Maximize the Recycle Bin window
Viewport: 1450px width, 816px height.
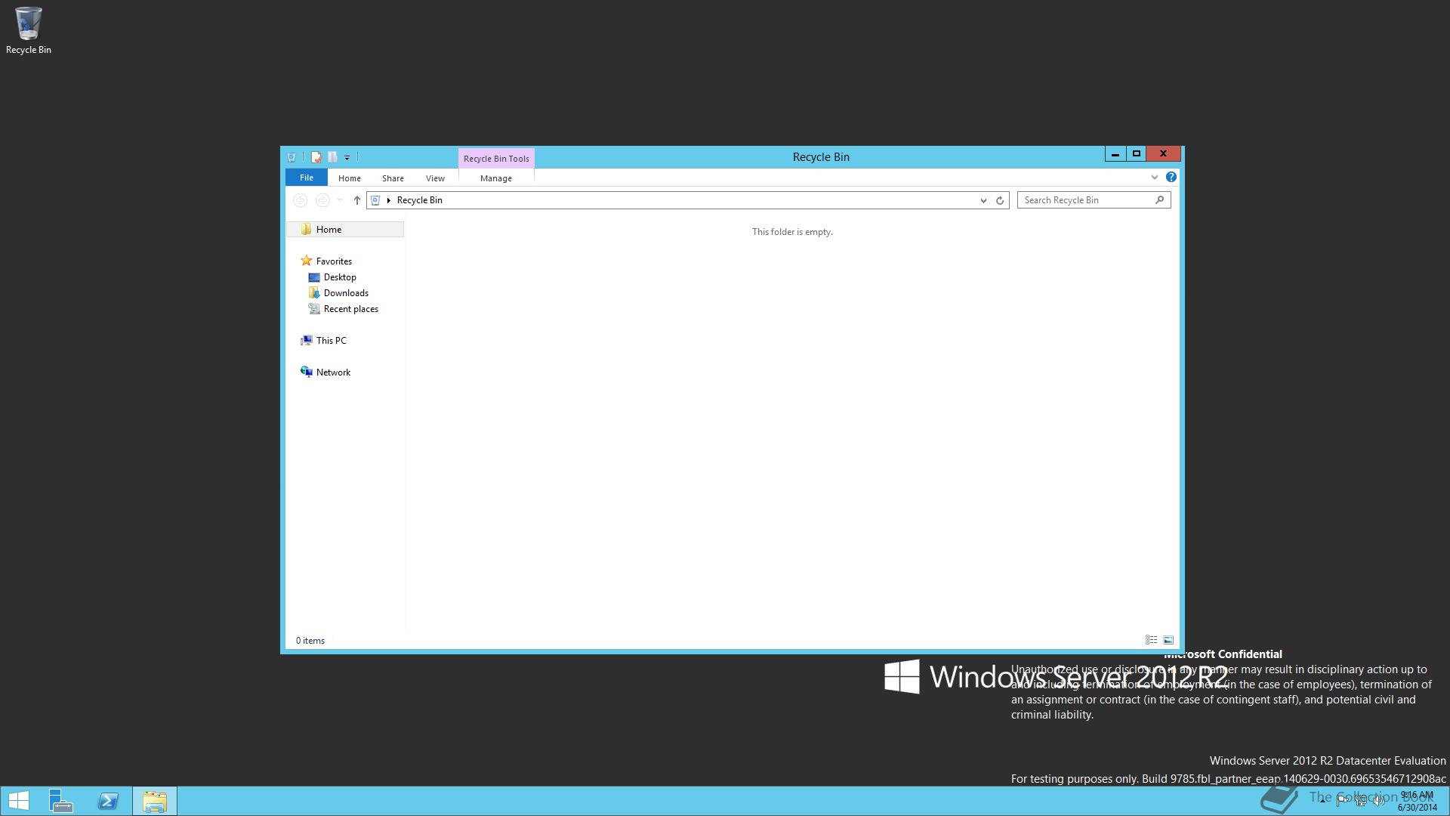point(1136,154)
